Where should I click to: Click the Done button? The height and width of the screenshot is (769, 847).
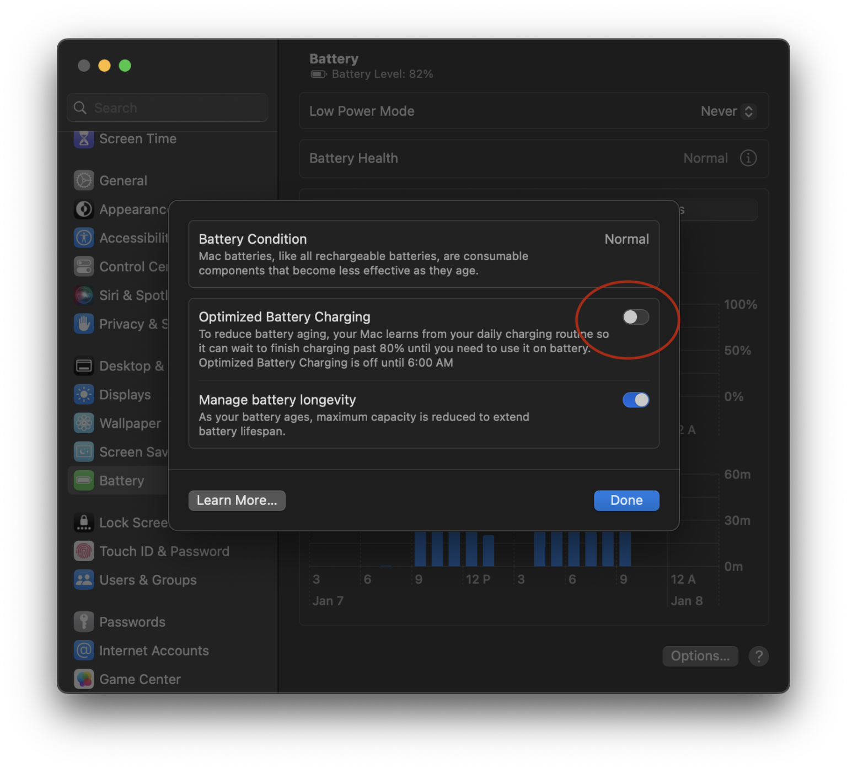626,500
